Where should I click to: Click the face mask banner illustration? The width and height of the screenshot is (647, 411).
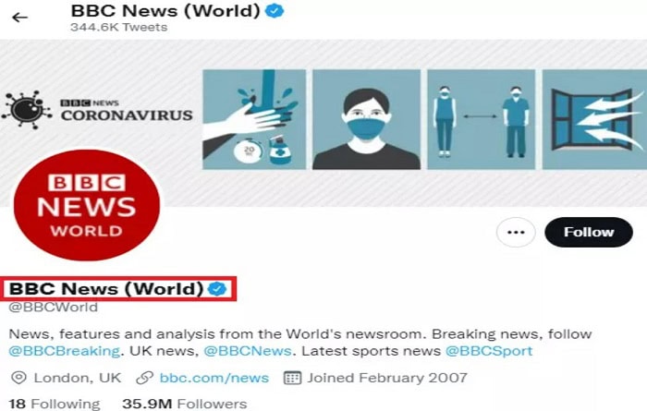tap(366, 119)
